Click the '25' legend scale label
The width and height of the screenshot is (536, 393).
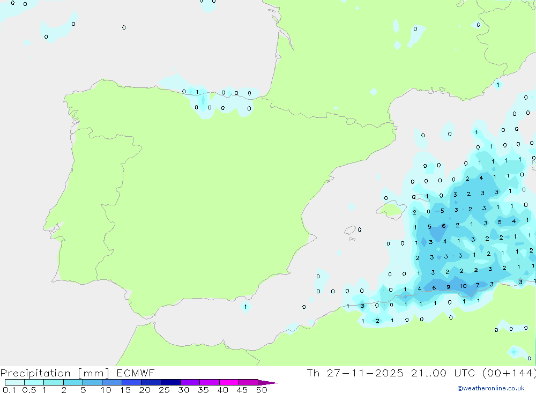click(164, 390)
